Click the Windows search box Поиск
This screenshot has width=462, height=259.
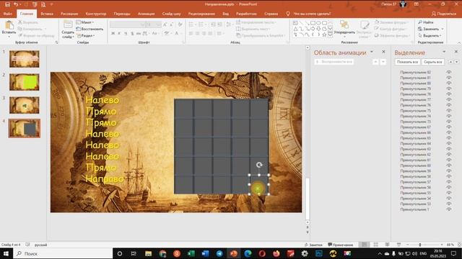click(63, 253)
